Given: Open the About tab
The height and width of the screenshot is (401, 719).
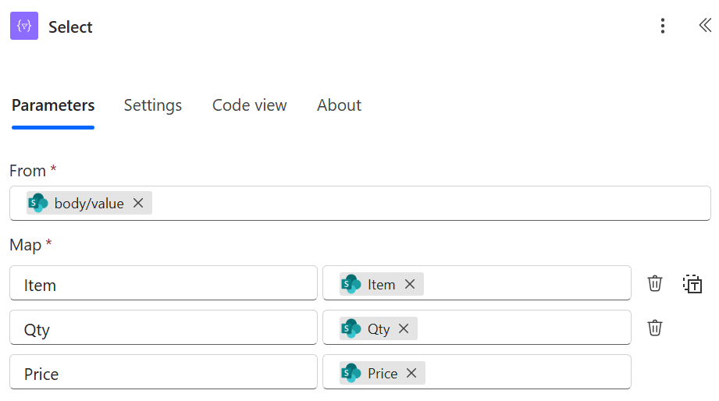Looking at the screenshot, I should pyautogui.click(x=339, y=105).
